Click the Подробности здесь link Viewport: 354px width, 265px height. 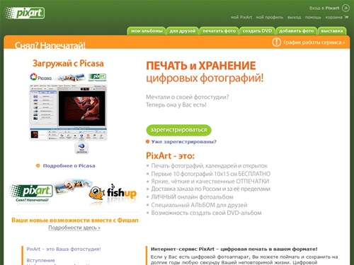(74, 228)
